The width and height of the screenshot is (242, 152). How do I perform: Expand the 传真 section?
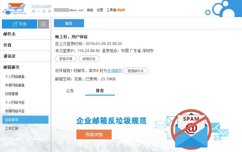[x=8, y=45]
